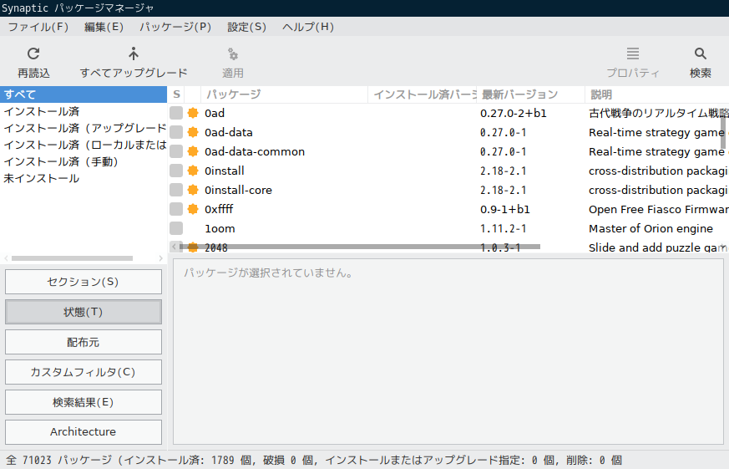Select the 0install-core package name
This screenshot has width=729, height=469.
point(238,190)
